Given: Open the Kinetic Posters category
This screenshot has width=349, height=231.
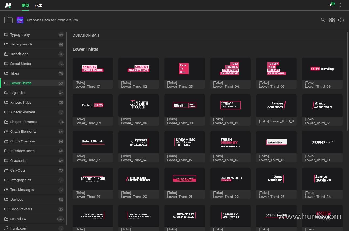Looking at the screenshot, I should pyautogui.click(x=32, y=112).
